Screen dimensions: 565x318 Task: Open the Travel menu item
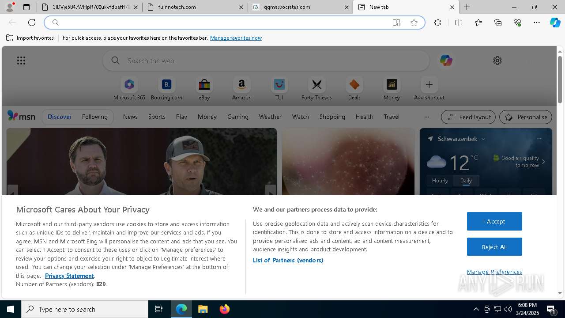392,117
